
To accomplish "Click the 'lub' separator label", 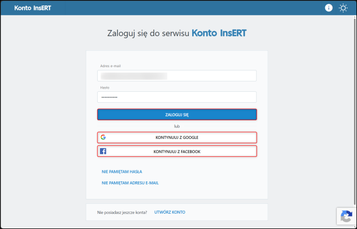I will pos(177,126).
